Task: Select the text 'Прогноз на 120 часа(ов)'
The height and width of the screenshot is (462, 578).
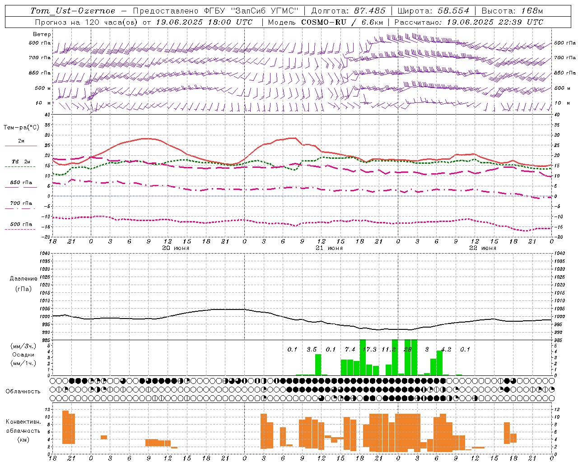Action: (87, 22)
